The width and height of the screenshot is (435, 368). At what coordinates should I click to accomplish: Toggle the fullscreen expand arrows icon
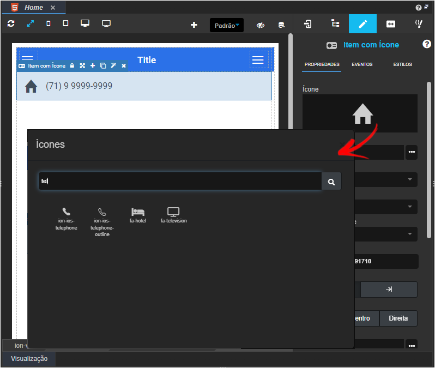(30, 23)
